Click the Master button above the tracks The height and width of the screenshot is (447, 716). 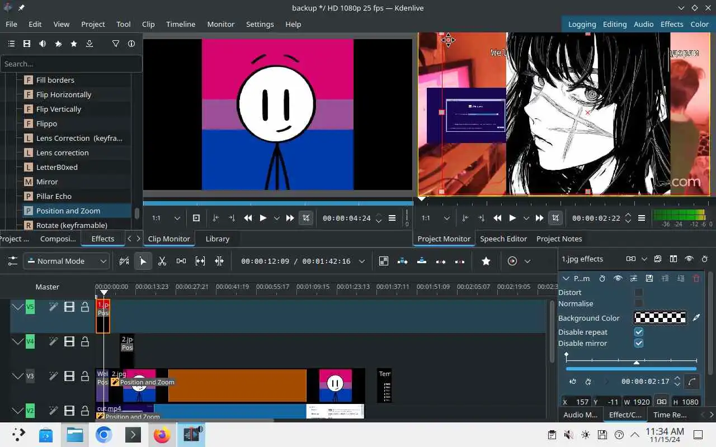point(48,287)
